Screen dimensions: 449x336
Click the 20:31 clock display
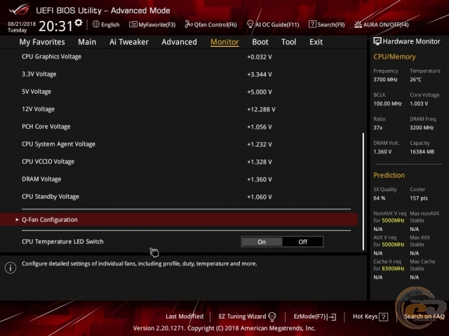(x=56, y=27)
